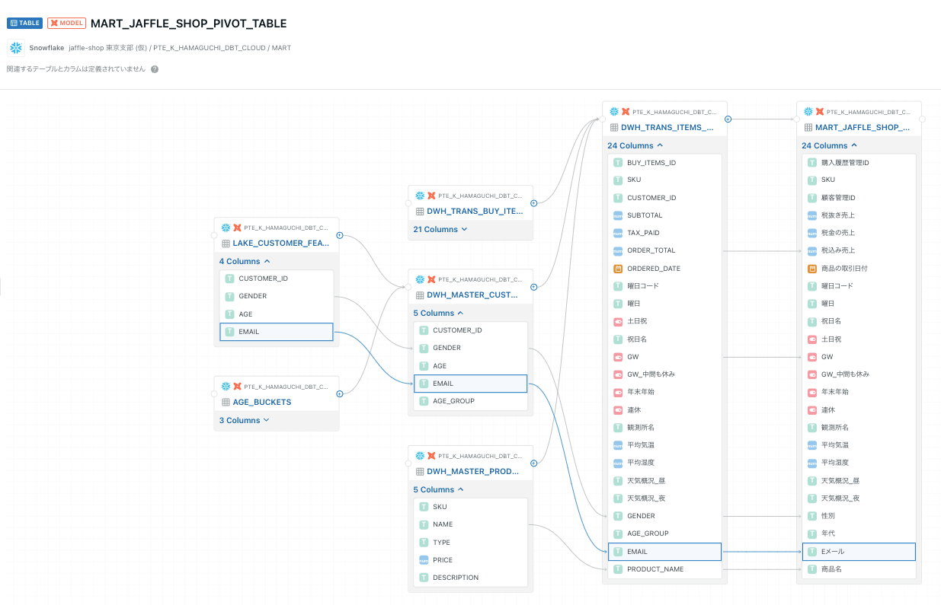The height and width of the screenshot is (605, 941).
Task: Click right connector circle of MART_JAFFLE_SHOP node
Action: click(922, 119)
